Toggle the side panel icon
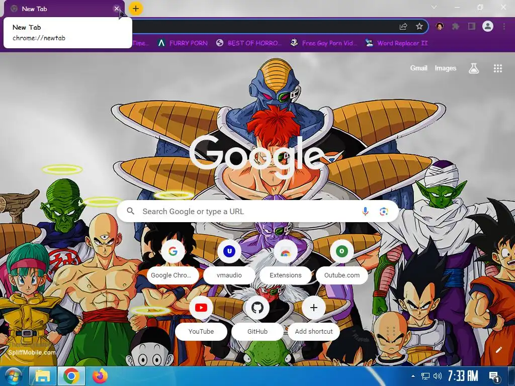 click(x=472, y=26)
